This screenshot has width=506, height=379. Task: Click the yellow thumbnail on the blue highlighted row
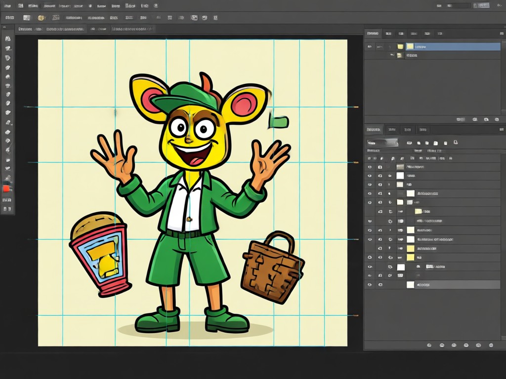pyautogui.click(x=410, y=46)
